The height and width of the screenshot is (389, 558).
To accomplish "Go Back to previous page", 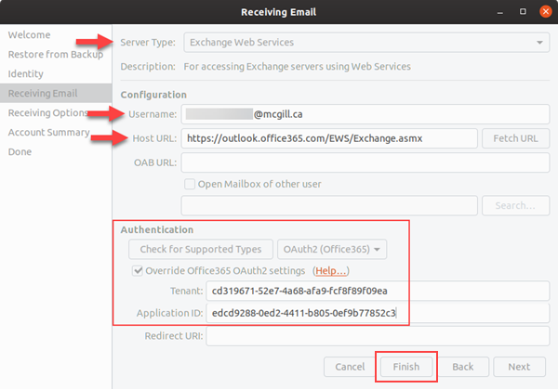I will (463, 367).
